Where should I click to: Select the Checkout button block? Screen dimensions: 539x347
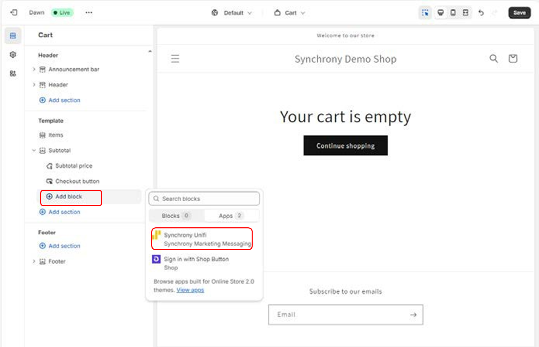point(77,181)
